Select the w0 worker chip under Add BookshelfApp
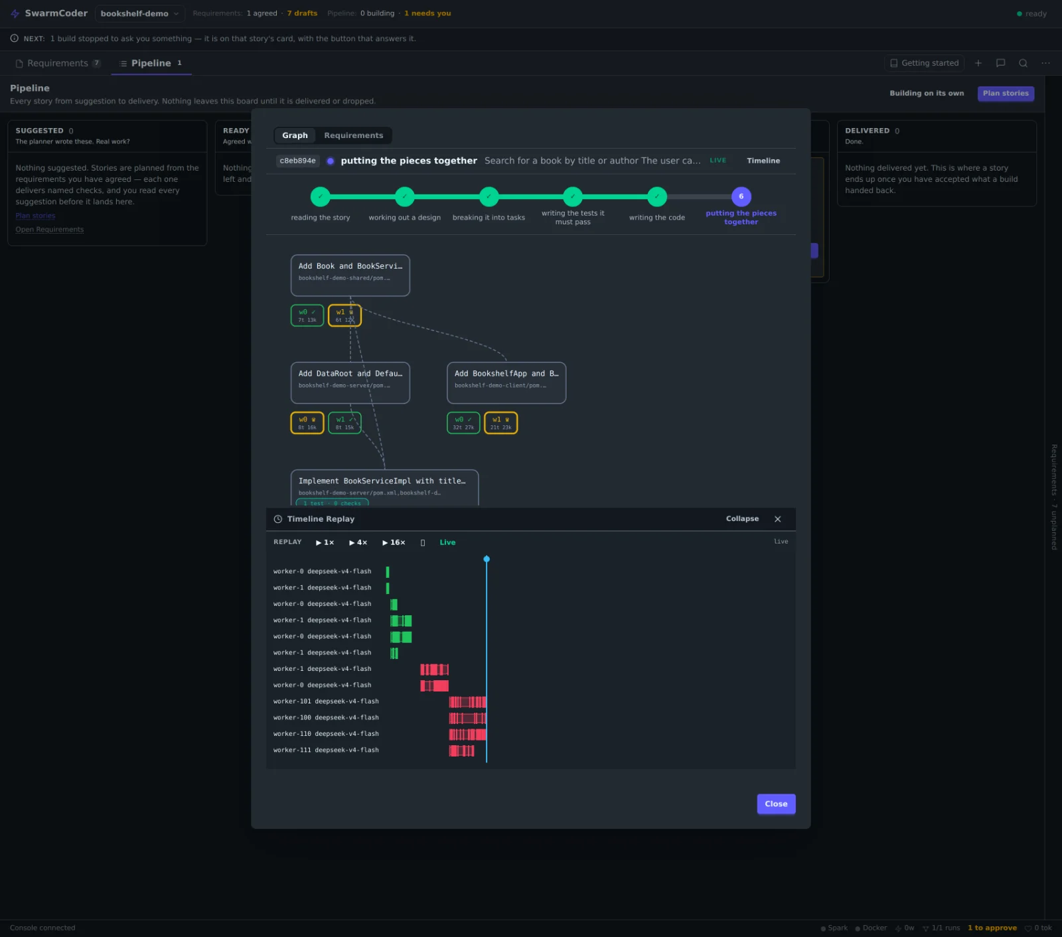Viewport: 1062px width, 937px height. click(463, 423)
